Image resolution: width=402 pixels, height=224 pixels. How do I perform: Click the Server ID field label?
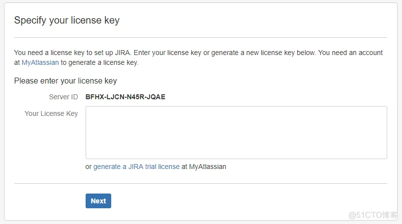63,97
